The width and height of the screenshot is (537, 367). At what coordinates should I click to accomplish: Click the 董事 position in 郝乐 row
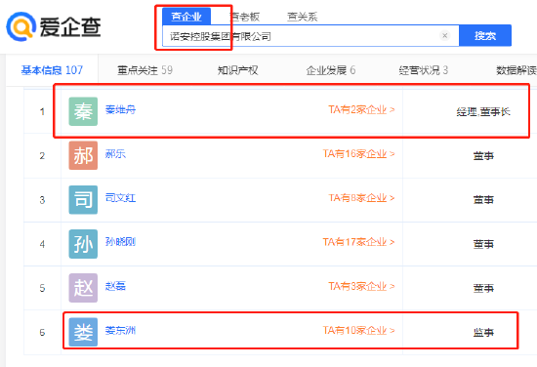coord(483,156)
